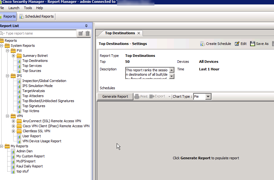Open the Admin Den custom report icon
This screenshot has width=274, height=180.
[13, 151]
